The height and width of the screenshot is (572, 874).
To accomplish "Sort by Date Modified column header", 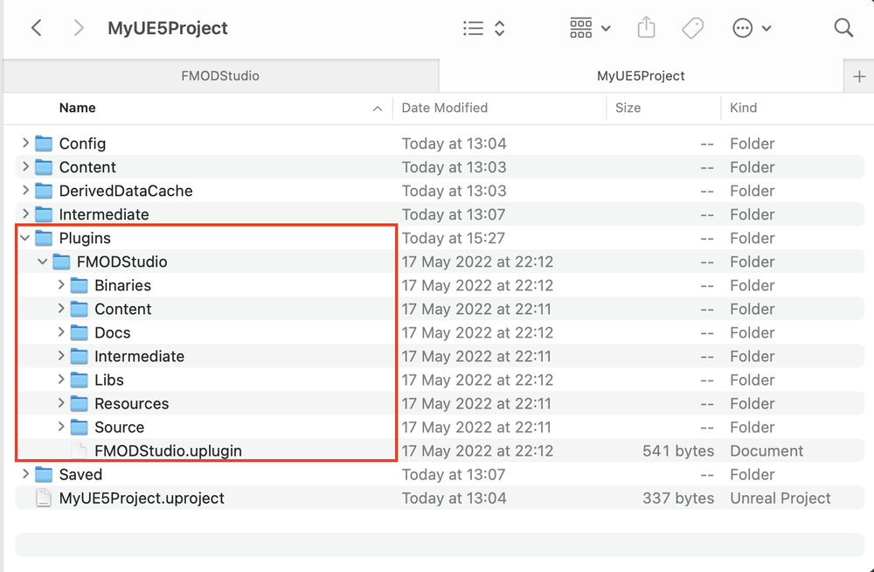I will click(445, 108).
